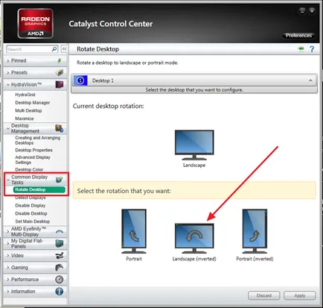Click the Apply button
Viewport: 323px width, 308px height.
300,295
